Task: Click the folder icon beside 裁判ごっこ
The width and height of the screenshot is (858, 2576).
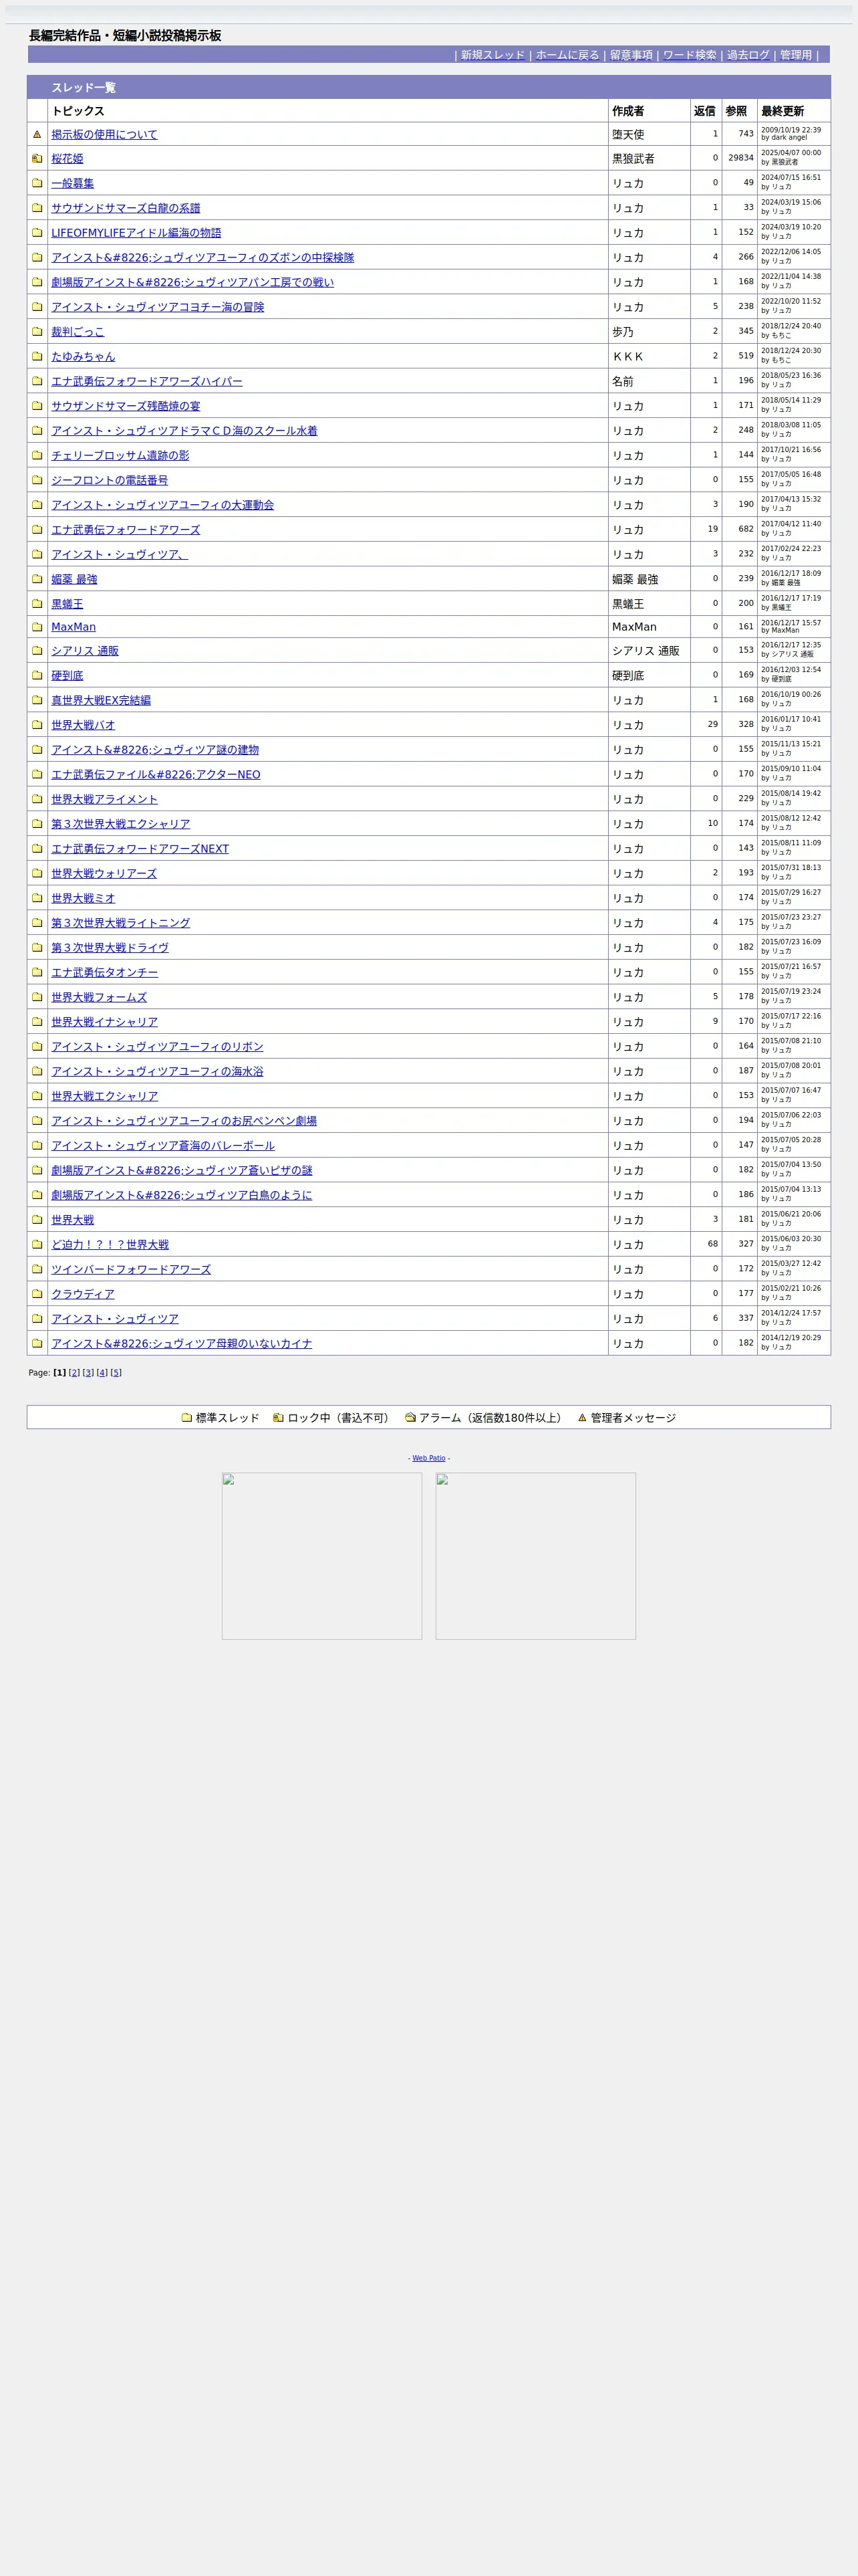Action: [x=37, y=331]
